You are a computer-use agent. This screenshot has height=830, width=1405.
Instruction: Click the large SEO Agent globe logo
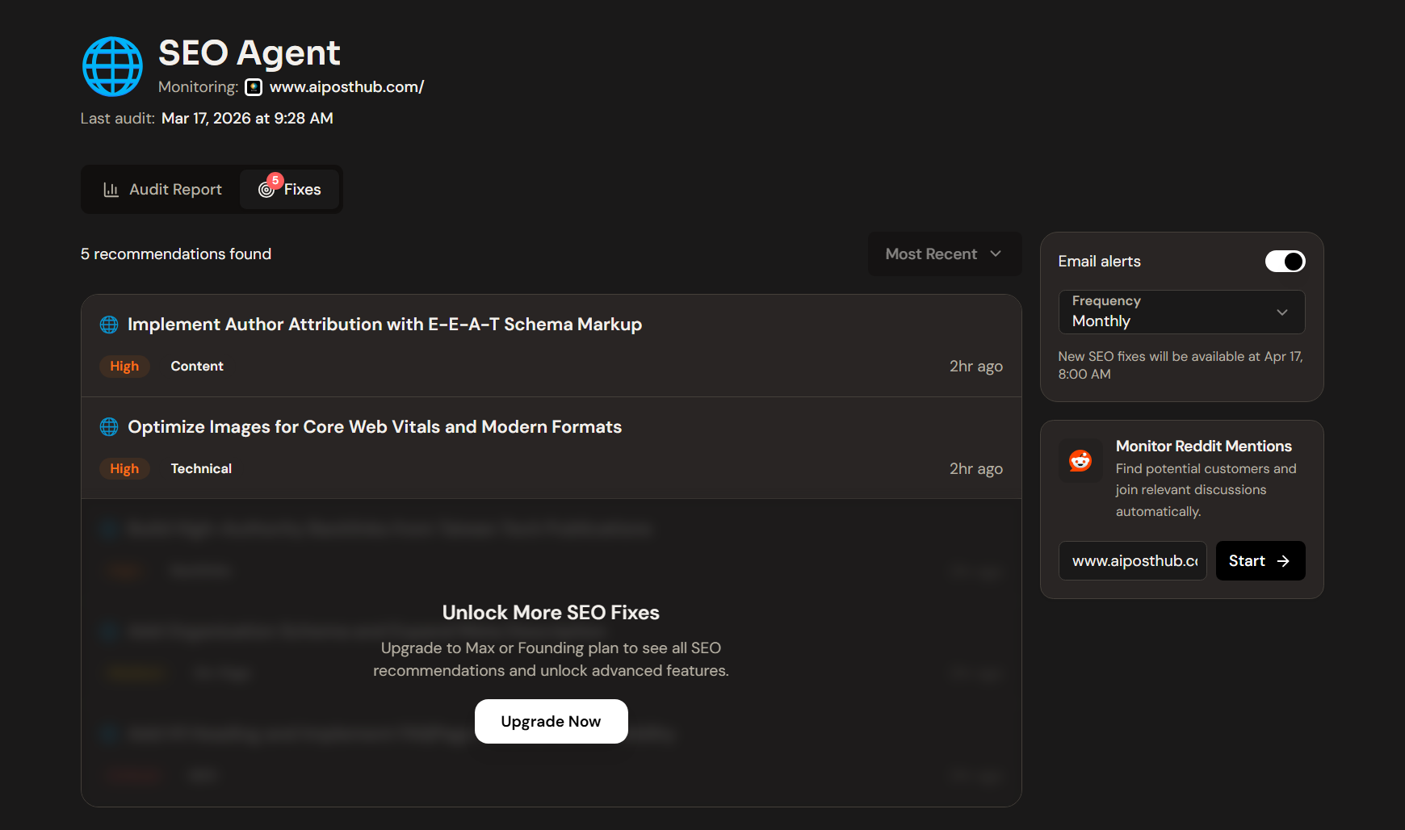tap(112, 66)
